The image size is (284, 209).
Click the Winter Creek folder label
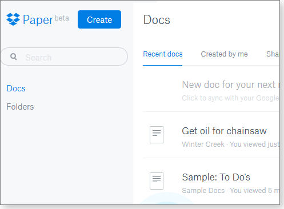coord(203,144)
